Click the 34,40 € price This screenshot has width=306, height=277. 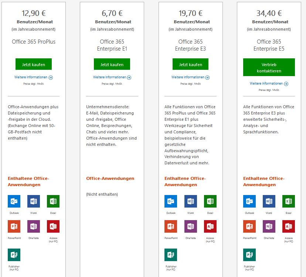[269, 13]
